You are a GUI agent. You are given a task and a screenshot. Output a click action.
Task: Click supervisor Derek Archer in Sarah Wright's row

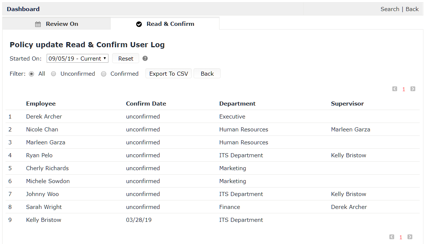tap(349, 207)
